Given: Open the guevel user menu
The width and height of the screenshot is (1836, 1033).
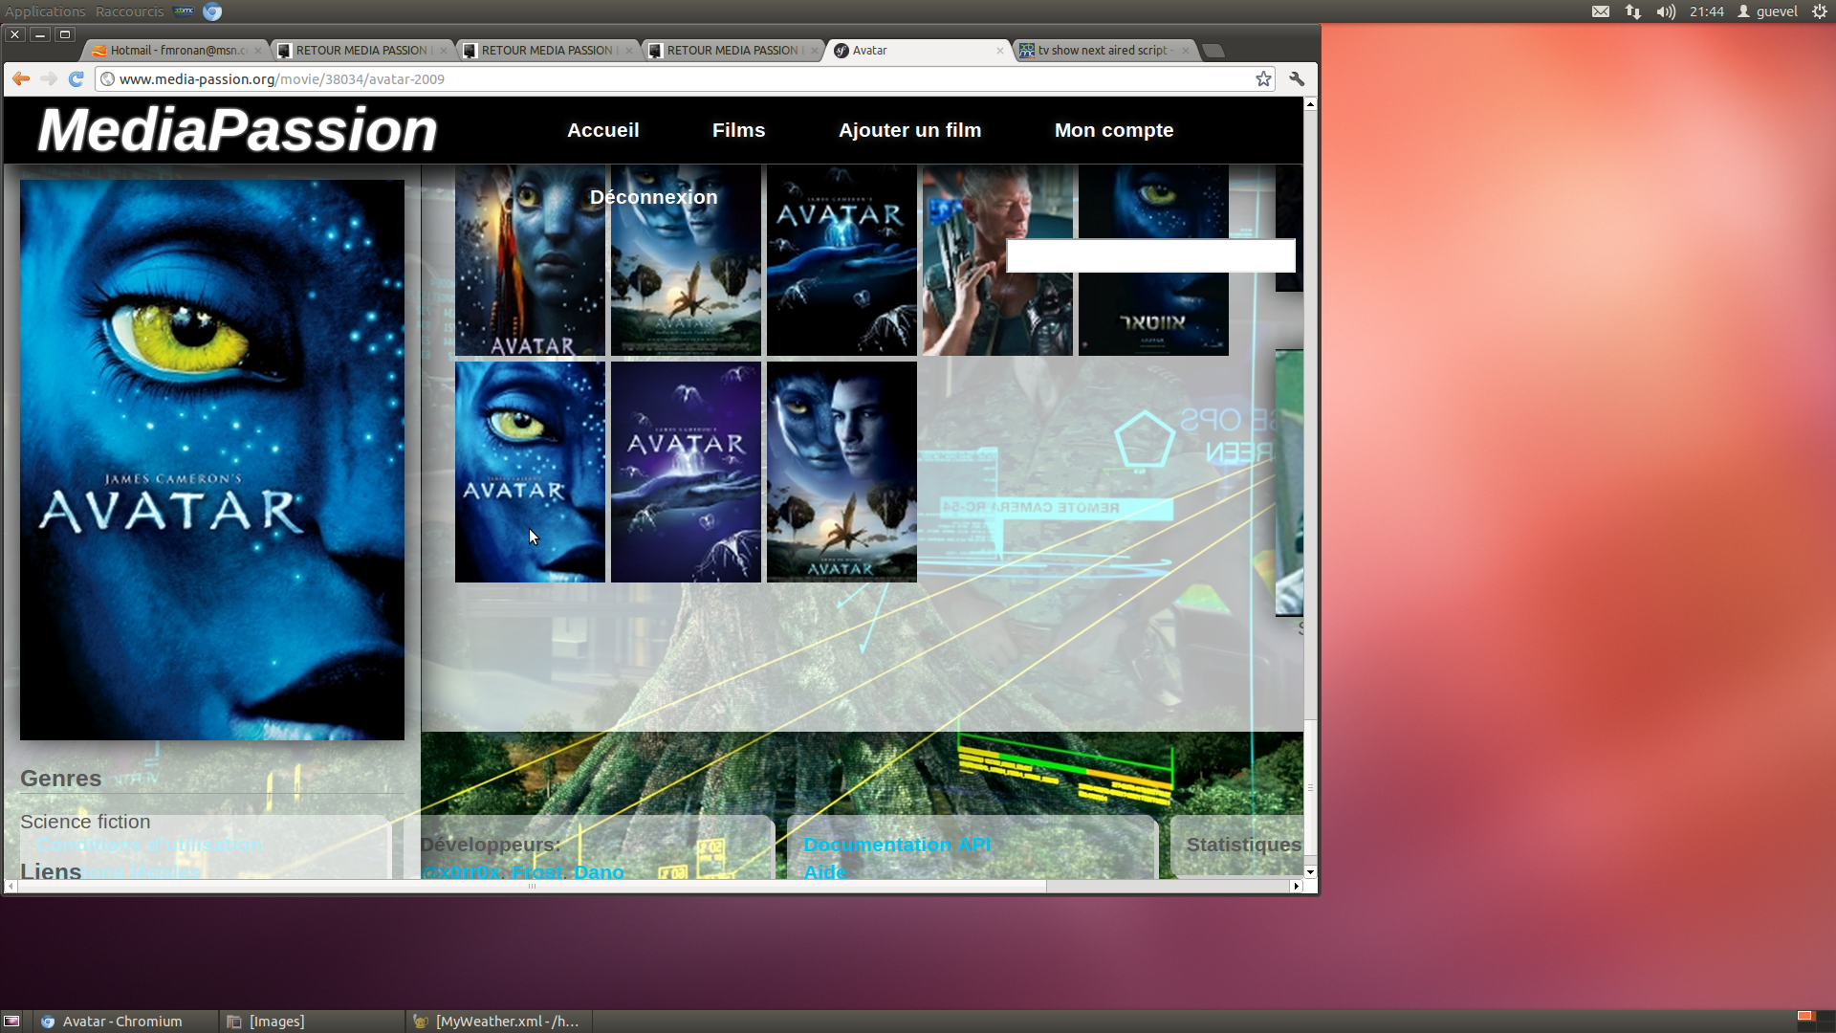Looking at the screenshot, I should tap(1768, 11).
